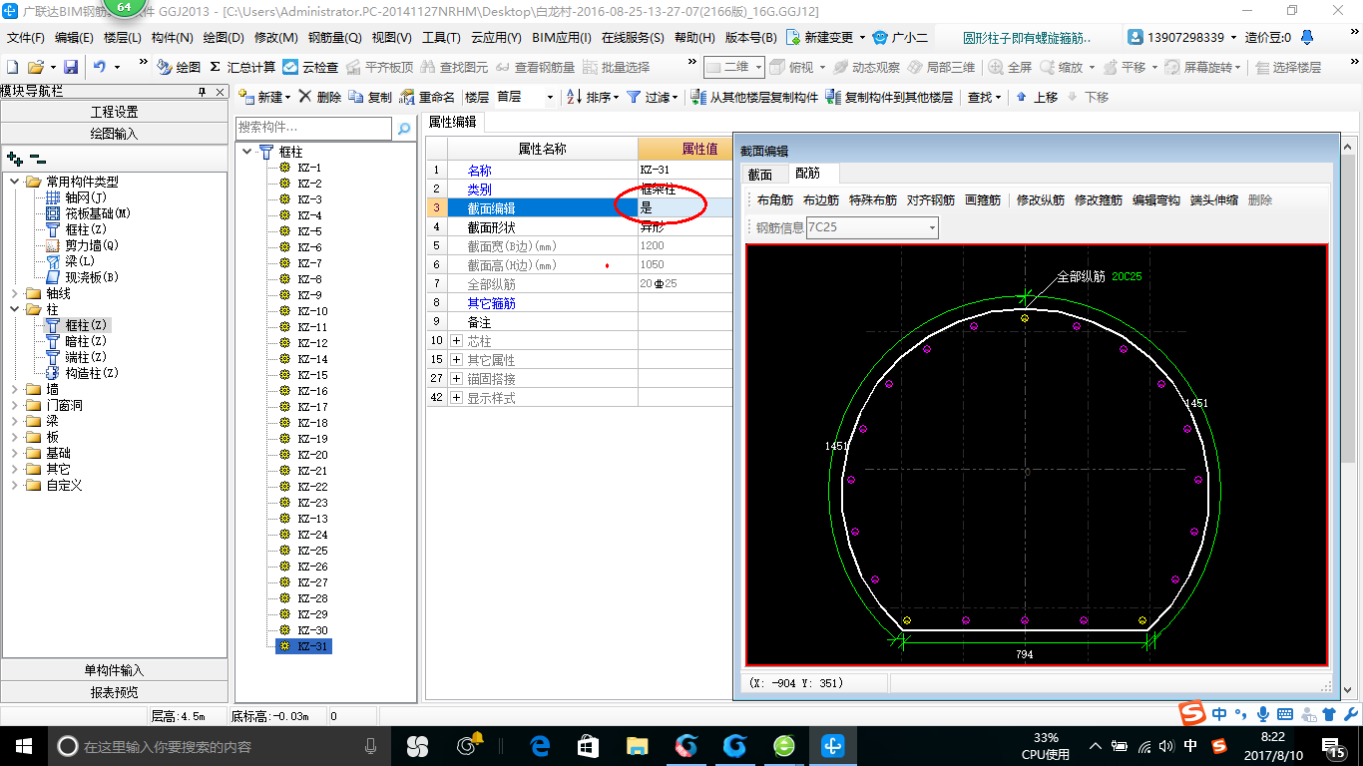
Task: Click the save file icon
Action: pyautogui.click(x=71, y=67)
